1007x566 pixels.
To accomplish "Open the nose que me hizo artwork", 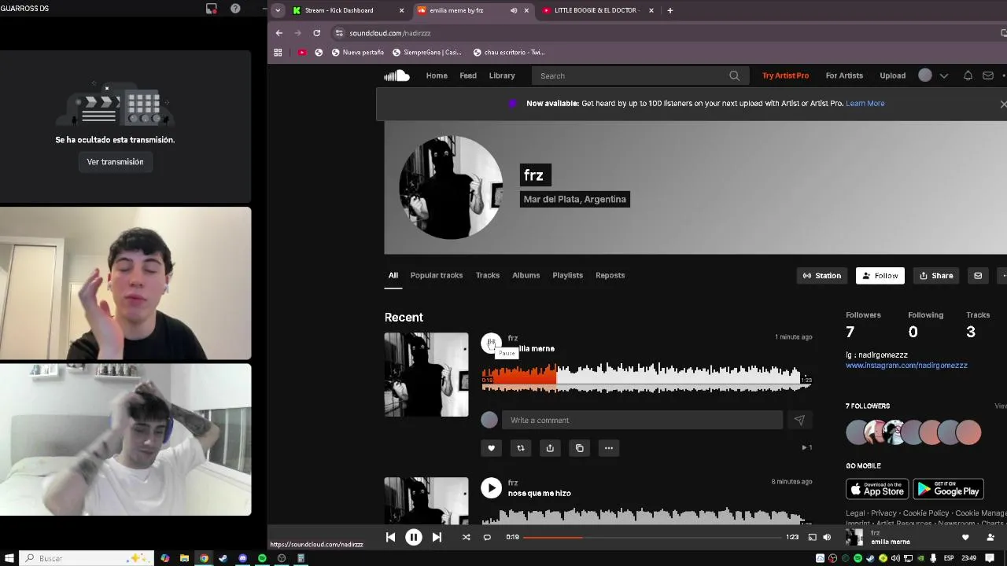I will (x=426, y=500).
